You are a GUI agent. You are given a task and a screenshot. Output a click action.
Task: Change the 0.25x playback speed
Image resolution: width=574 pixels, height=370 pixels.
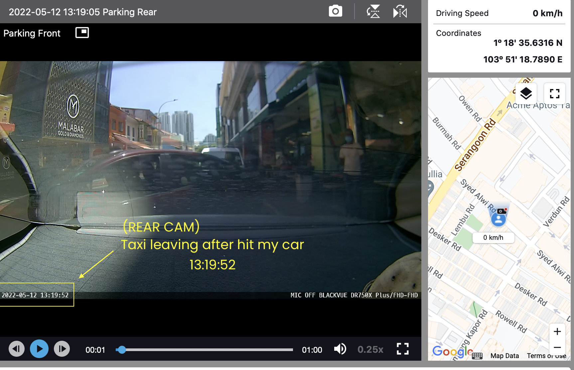pos(370,349)
